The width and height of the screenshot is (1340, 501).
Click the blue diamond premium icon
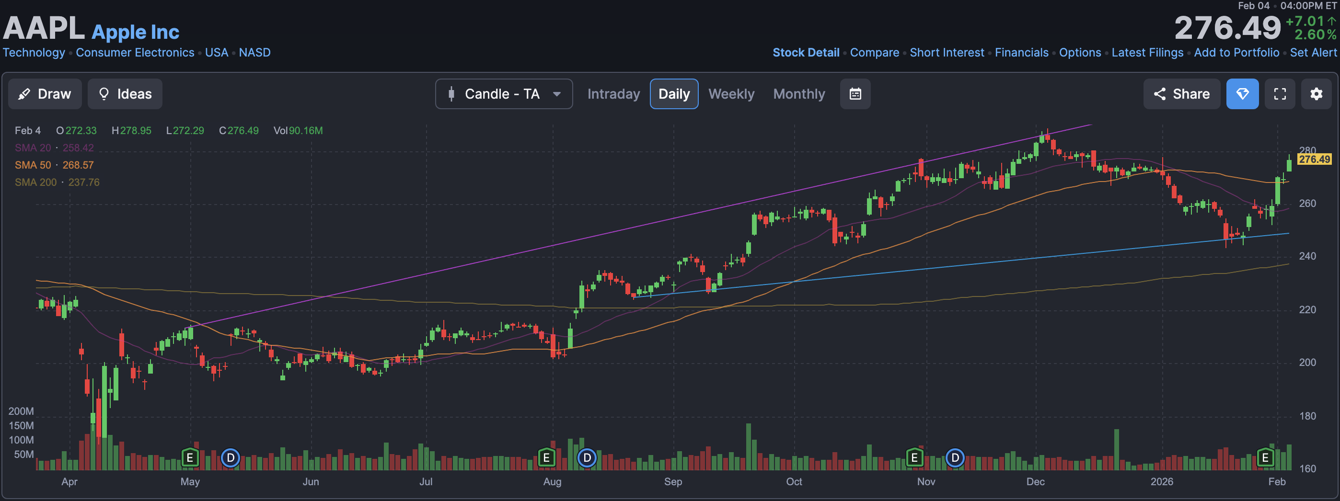pos(1242,94)
